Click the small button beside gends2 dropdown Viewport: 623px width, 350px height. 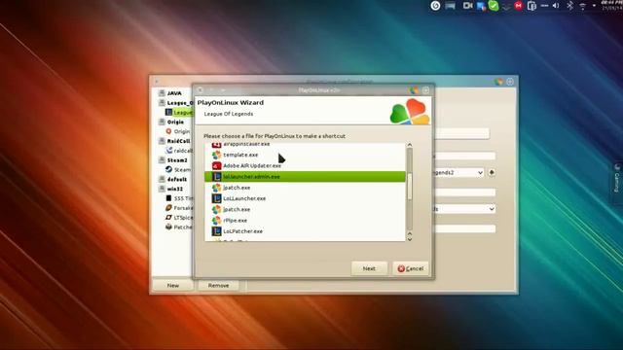click(492, 173)
